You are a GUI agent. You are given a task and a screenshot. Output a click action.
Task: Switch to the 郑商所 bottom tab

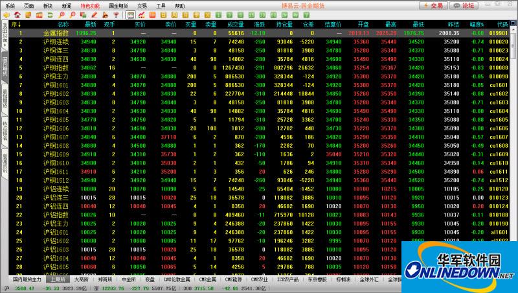pos(105,279)
